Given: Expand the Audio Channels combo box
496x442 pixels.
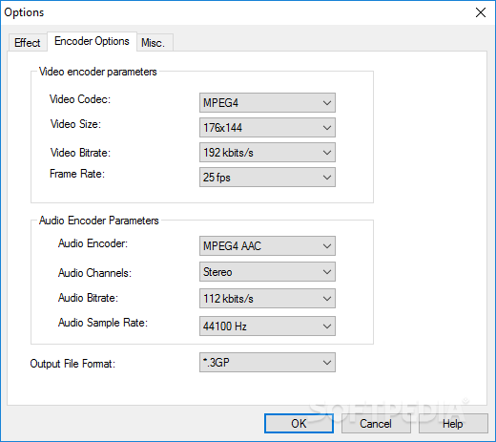Looking at the screenshot, I should tap(267, 272).
